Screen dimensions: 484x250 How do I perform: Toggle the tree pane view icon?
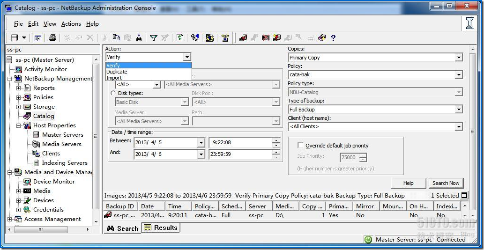tap(37, 38)
